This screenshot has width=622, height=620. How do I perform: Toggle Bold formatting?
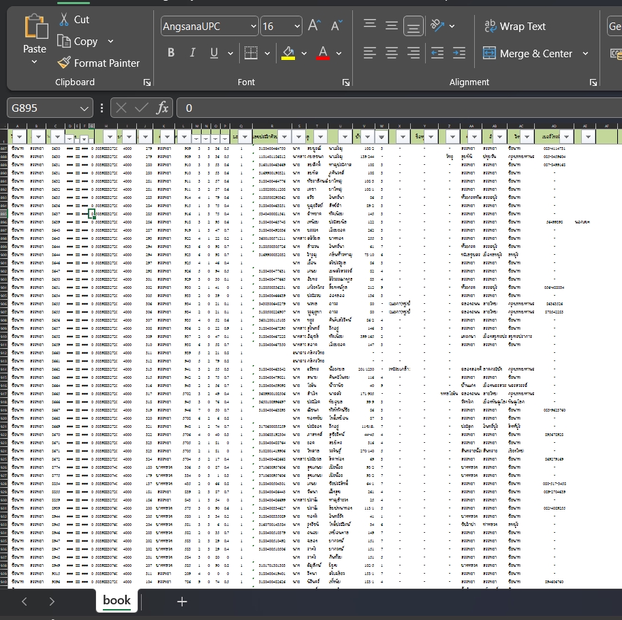coord(171,52)
